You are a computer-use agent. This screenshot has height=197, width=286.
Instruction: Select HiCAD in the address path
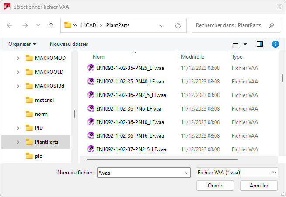(88, 25)
